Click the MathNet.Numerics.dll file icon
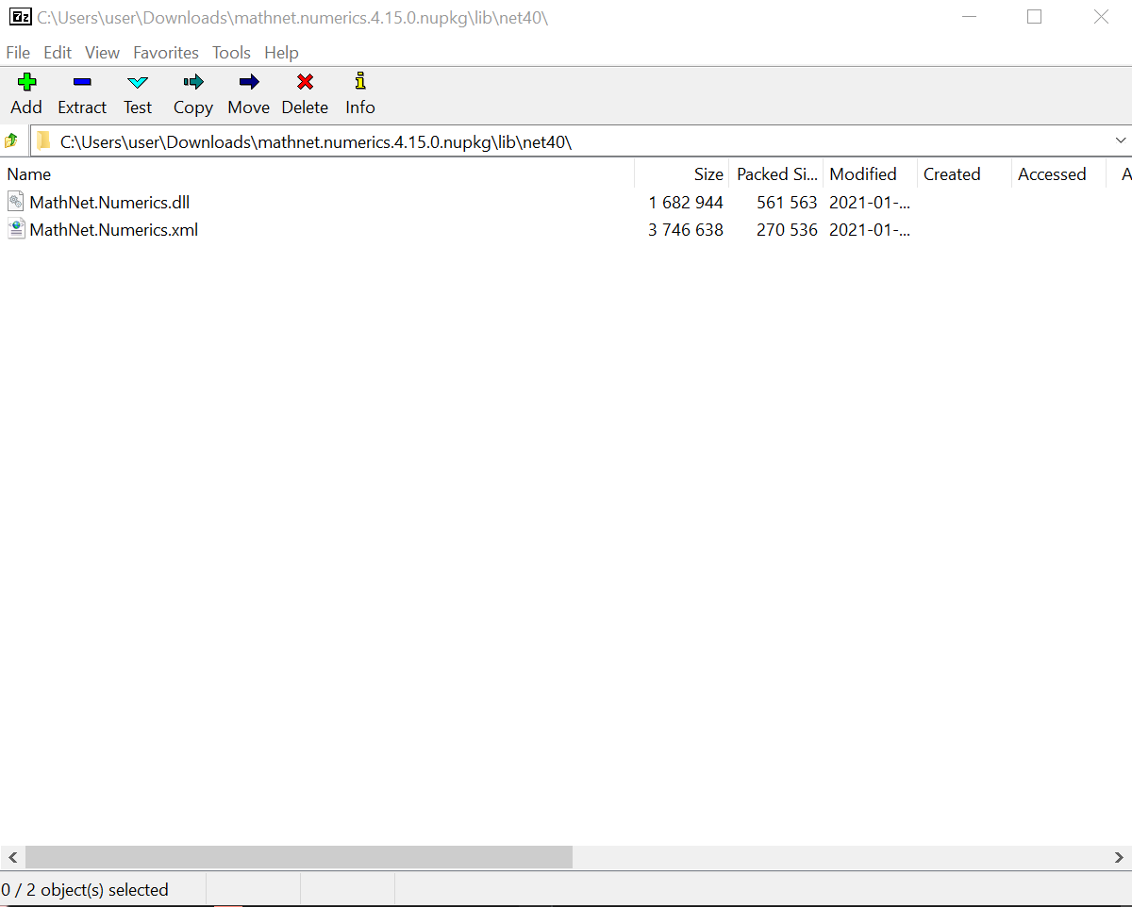Viewport: 1132px width, 907px height. (x=16, y=201)
